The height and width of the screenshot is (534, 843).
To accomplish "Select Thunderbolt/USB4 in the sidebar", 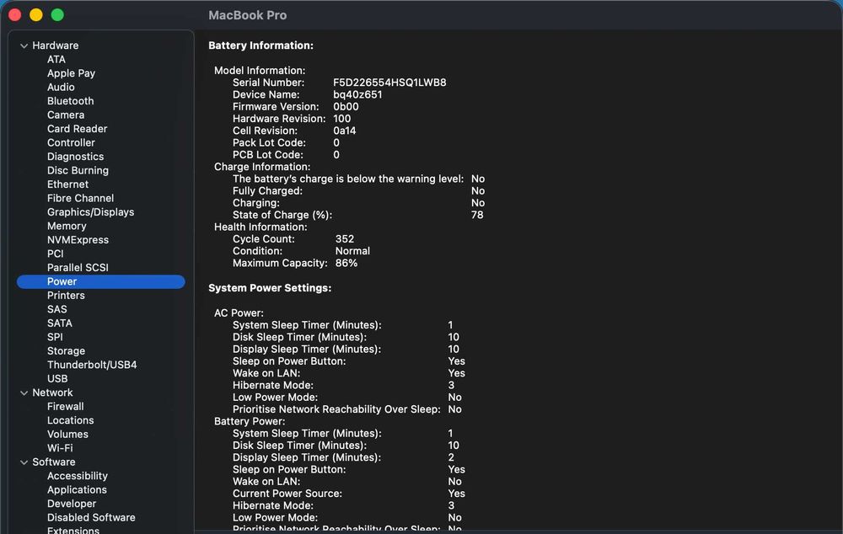I will 92,365.
